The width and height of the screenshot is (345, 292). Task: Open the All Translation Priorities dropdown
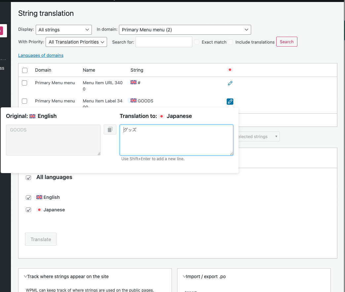pos(76,42)
